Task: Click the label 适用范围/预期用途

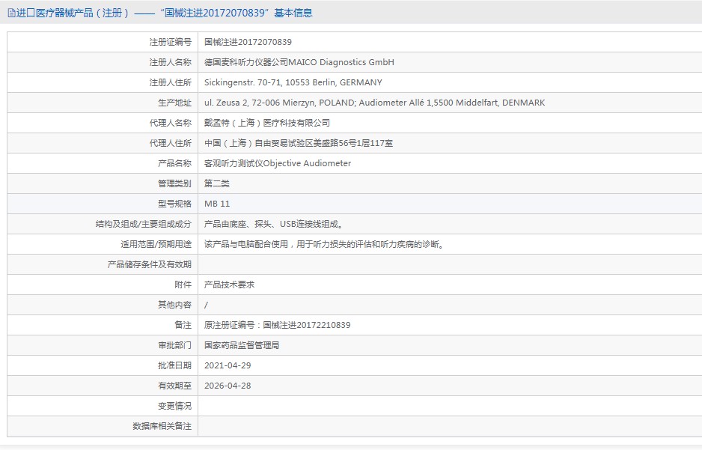Action: point(156,244)
